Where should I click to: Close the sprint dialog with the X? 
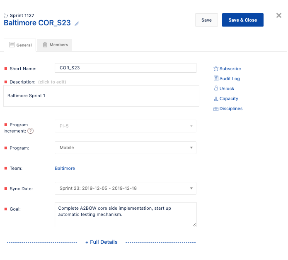[279, 15]
